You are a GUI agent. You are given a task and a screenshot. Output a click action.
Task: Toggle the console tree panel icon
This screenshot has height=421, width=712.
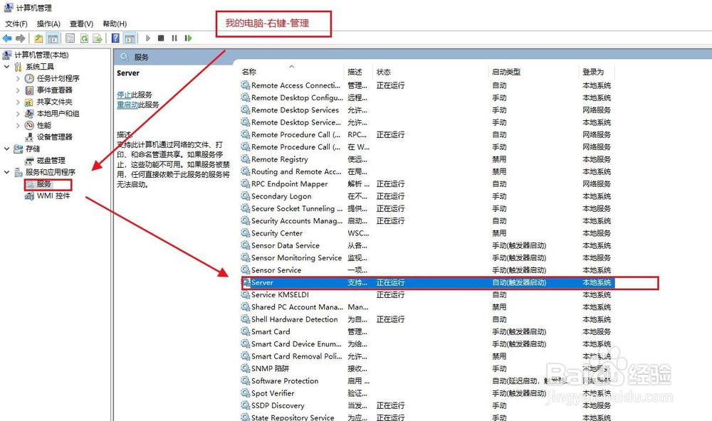[x=53, y=38]
